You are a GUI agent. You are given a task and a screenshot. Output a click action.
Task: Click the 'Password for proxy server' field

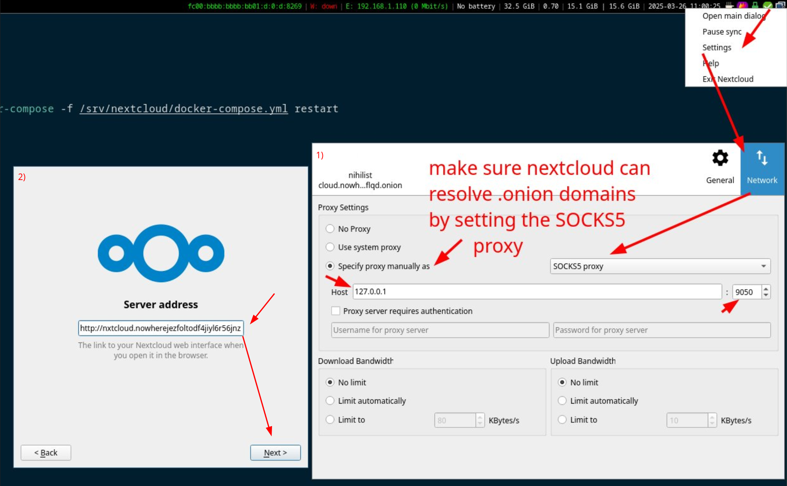(661, 330)
